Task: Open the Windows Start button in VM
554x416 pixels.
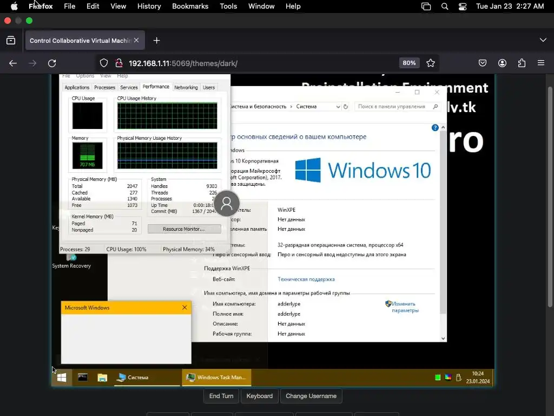Action: click(x=62, y=378)
